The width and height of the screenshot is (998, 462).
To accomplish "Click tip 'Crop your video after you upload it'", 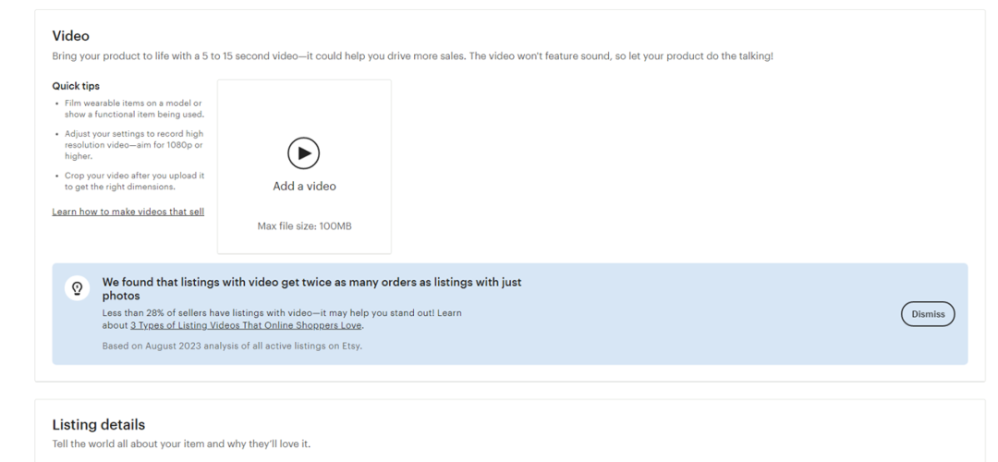I will 134,181.
